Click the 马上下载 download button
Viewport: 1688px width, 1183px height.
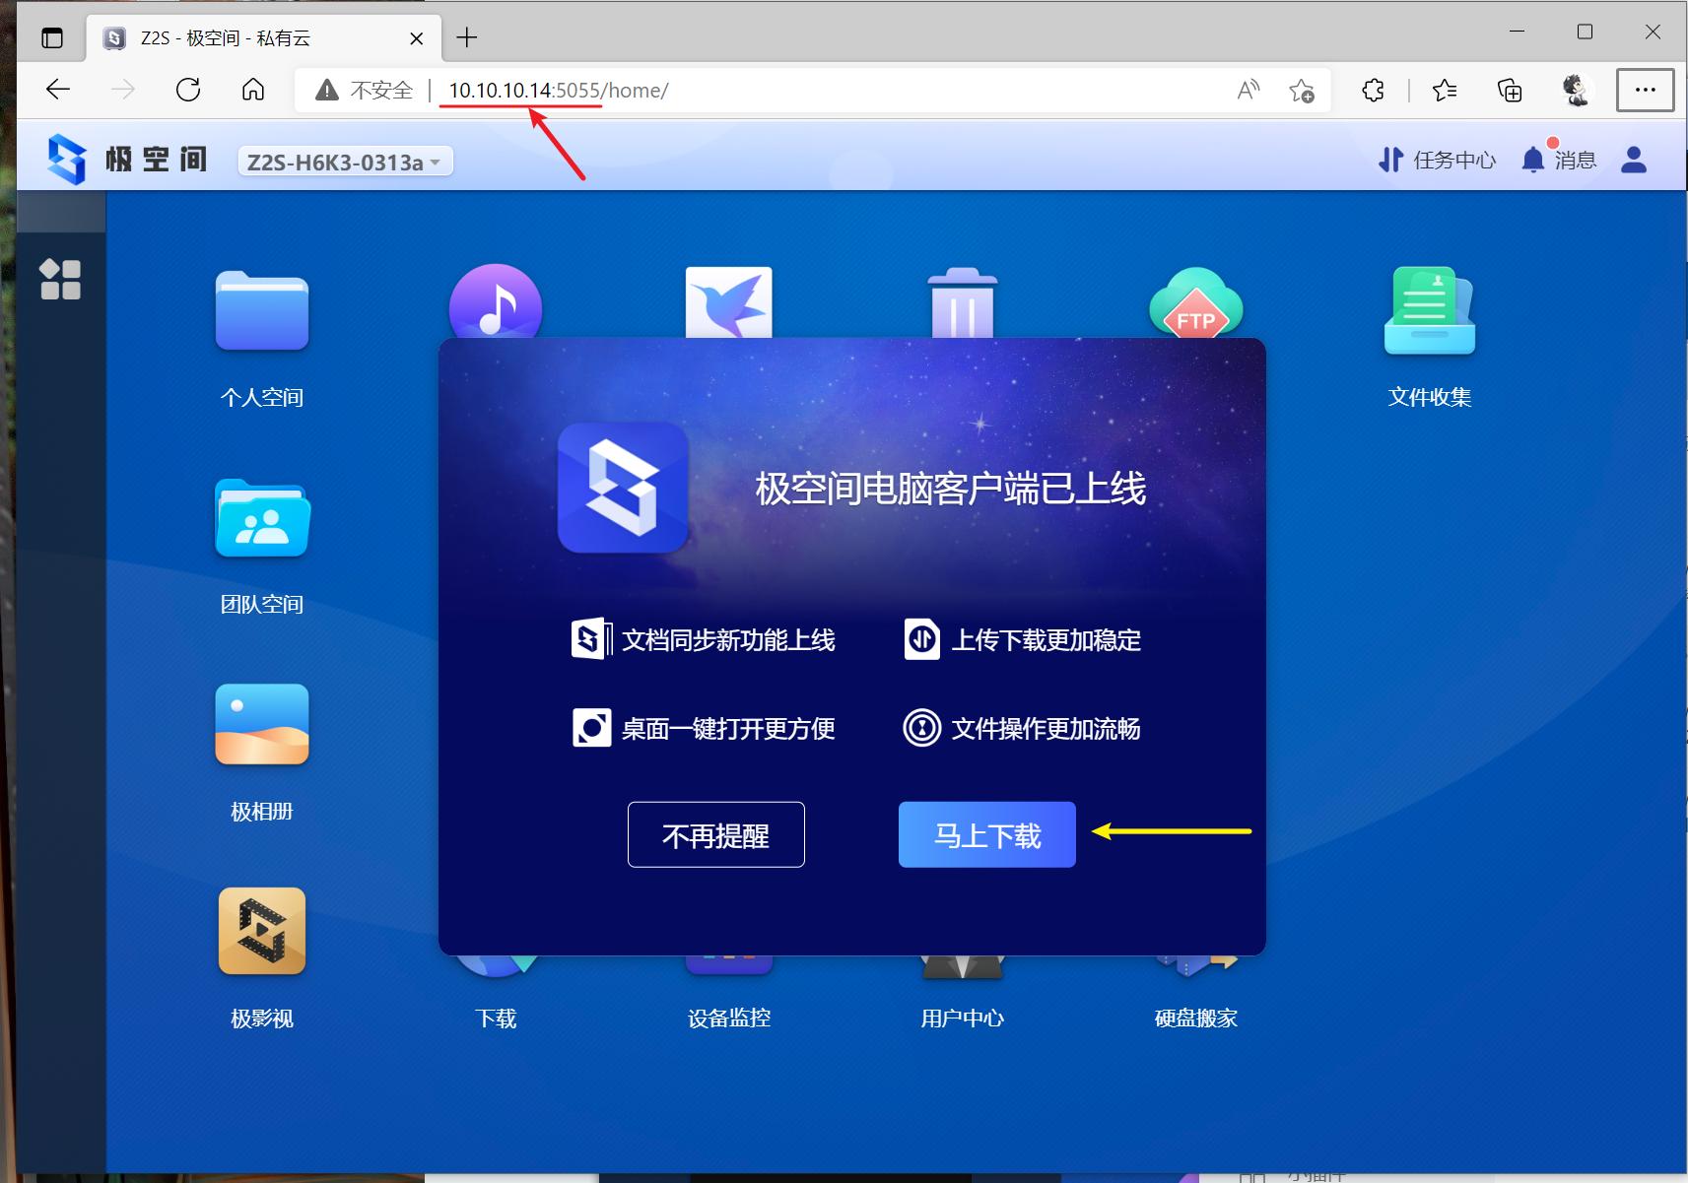point(985,834)
